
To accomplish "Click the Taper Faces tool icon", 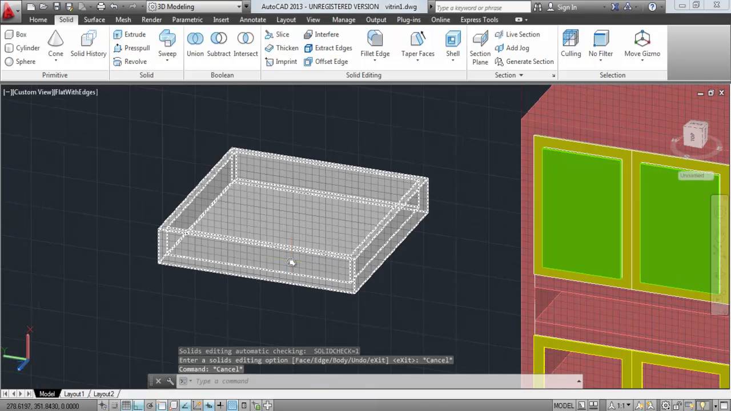I will [418, 39].
